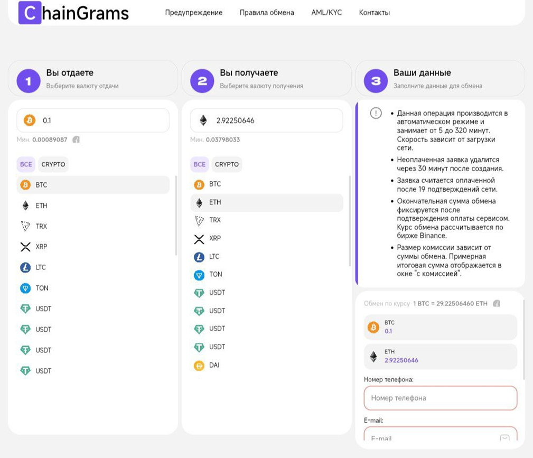Click the ETH 2.92250646 summary card
Screen dimensions: 533x458
pyautogui.click(x=440, y=357)
